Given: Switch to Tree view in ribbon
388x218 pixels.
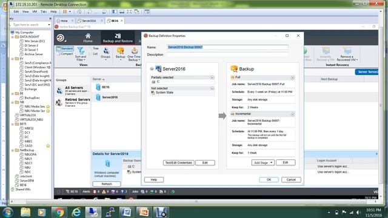Looking at the screenshot, I should tap(95, 48).
